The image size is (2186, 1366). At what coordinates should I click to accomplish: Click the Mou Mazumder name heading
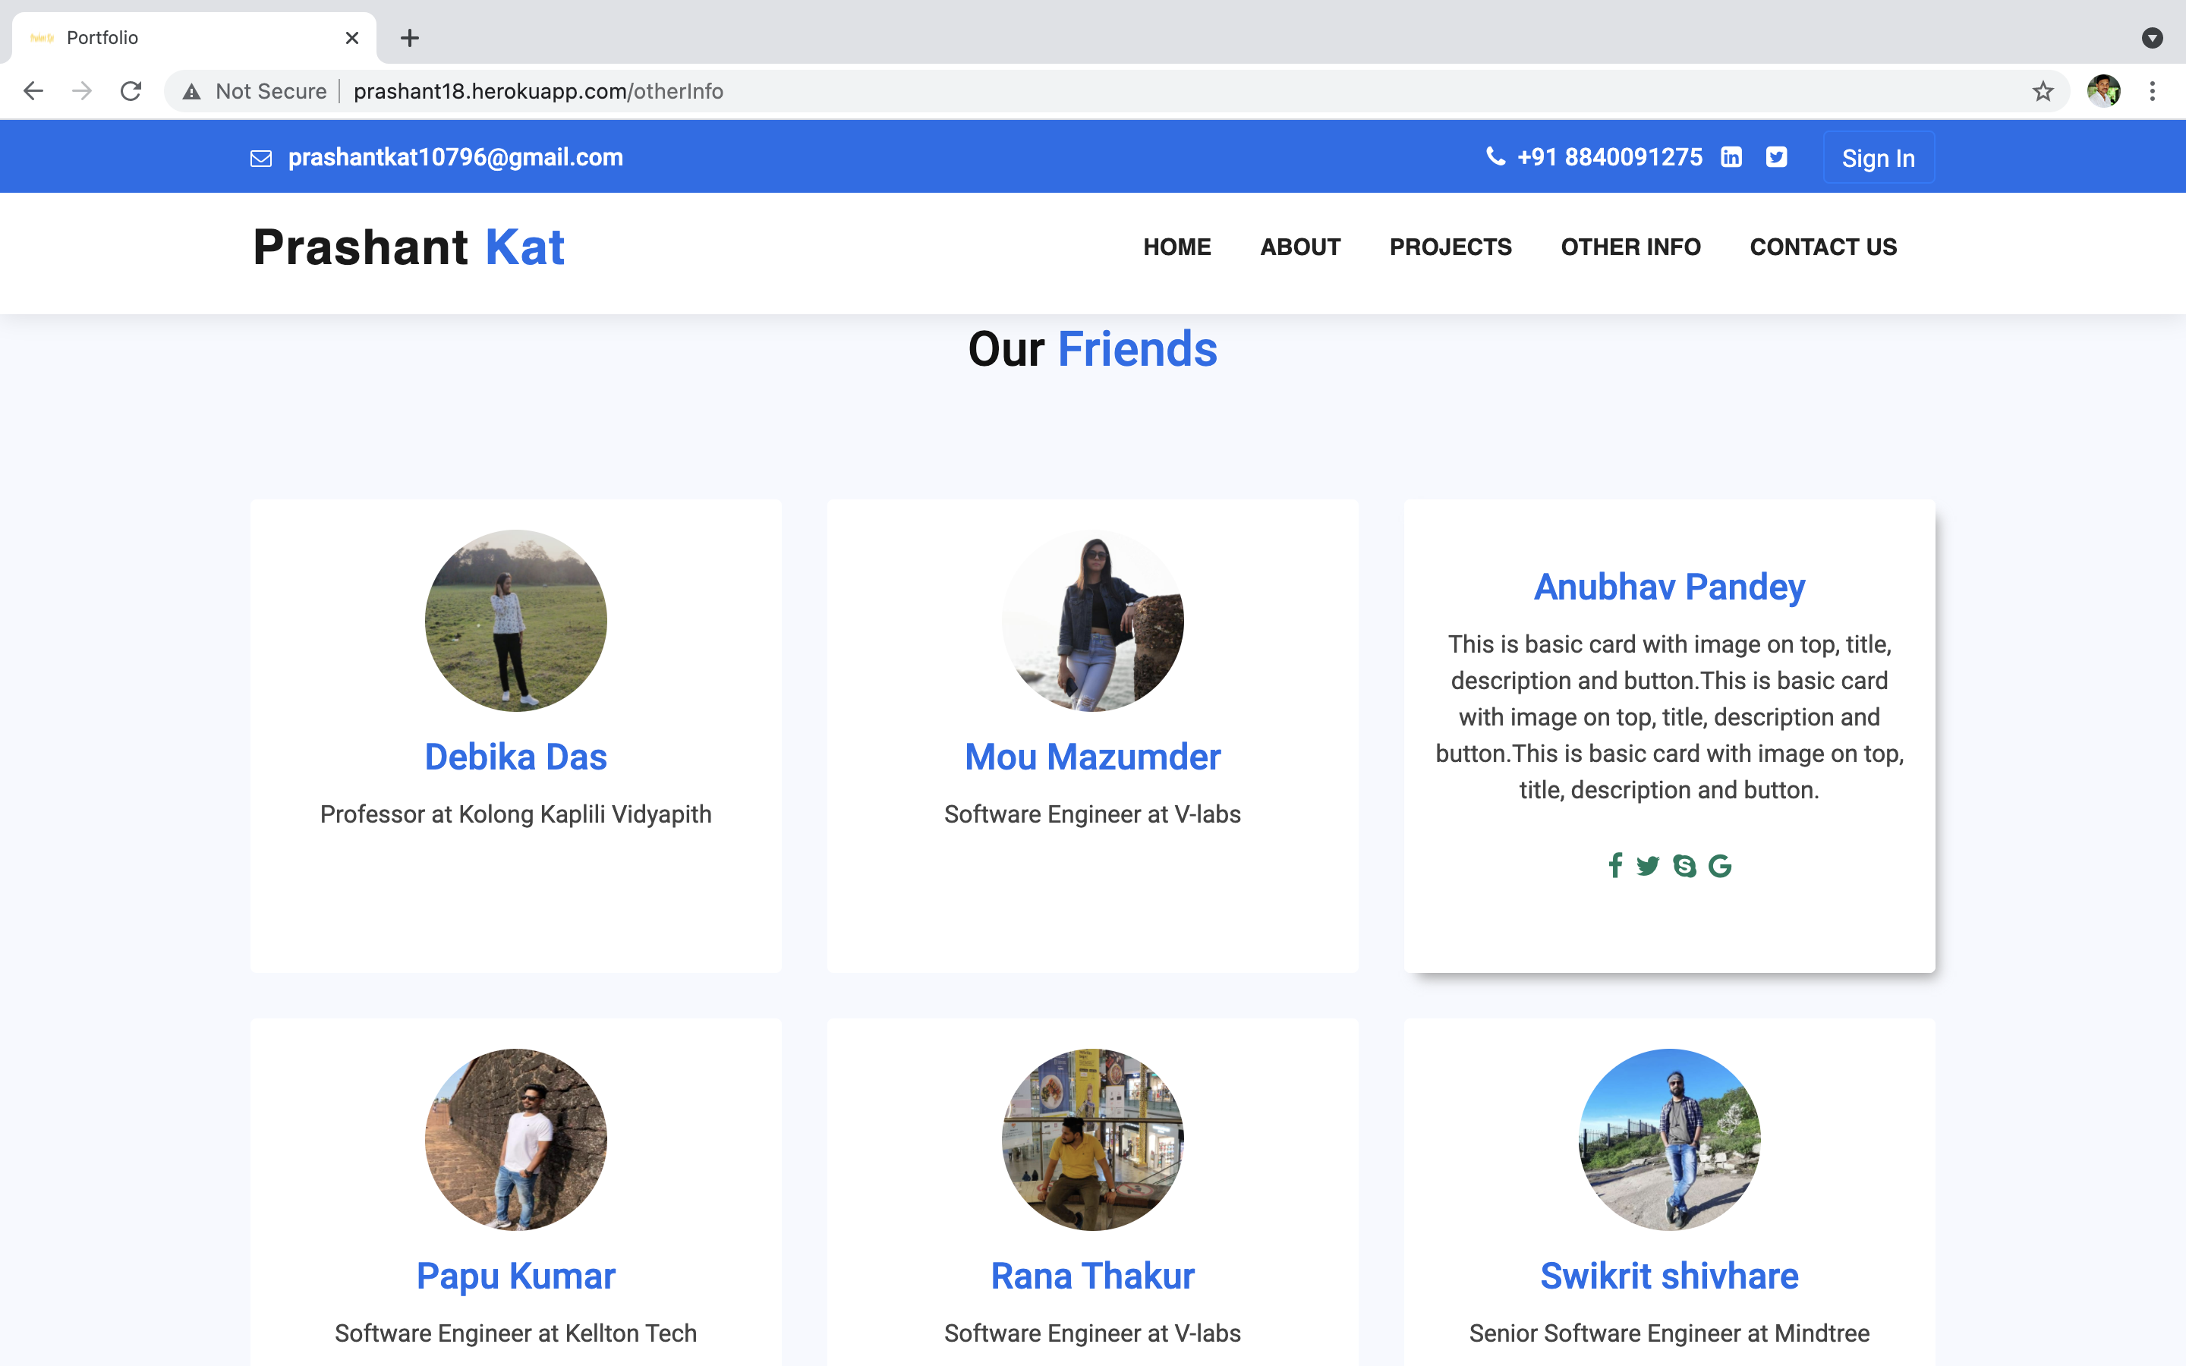click(x=1092, y=757)
